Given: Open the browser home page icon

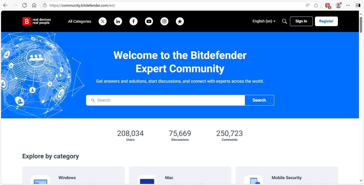Looking at the screenshot, I should click(34, 5).
